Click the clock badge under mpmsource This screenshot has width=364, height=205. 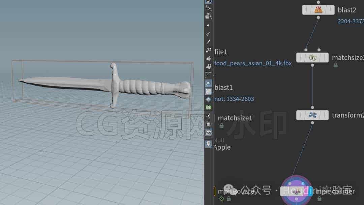tap(221, 199)
